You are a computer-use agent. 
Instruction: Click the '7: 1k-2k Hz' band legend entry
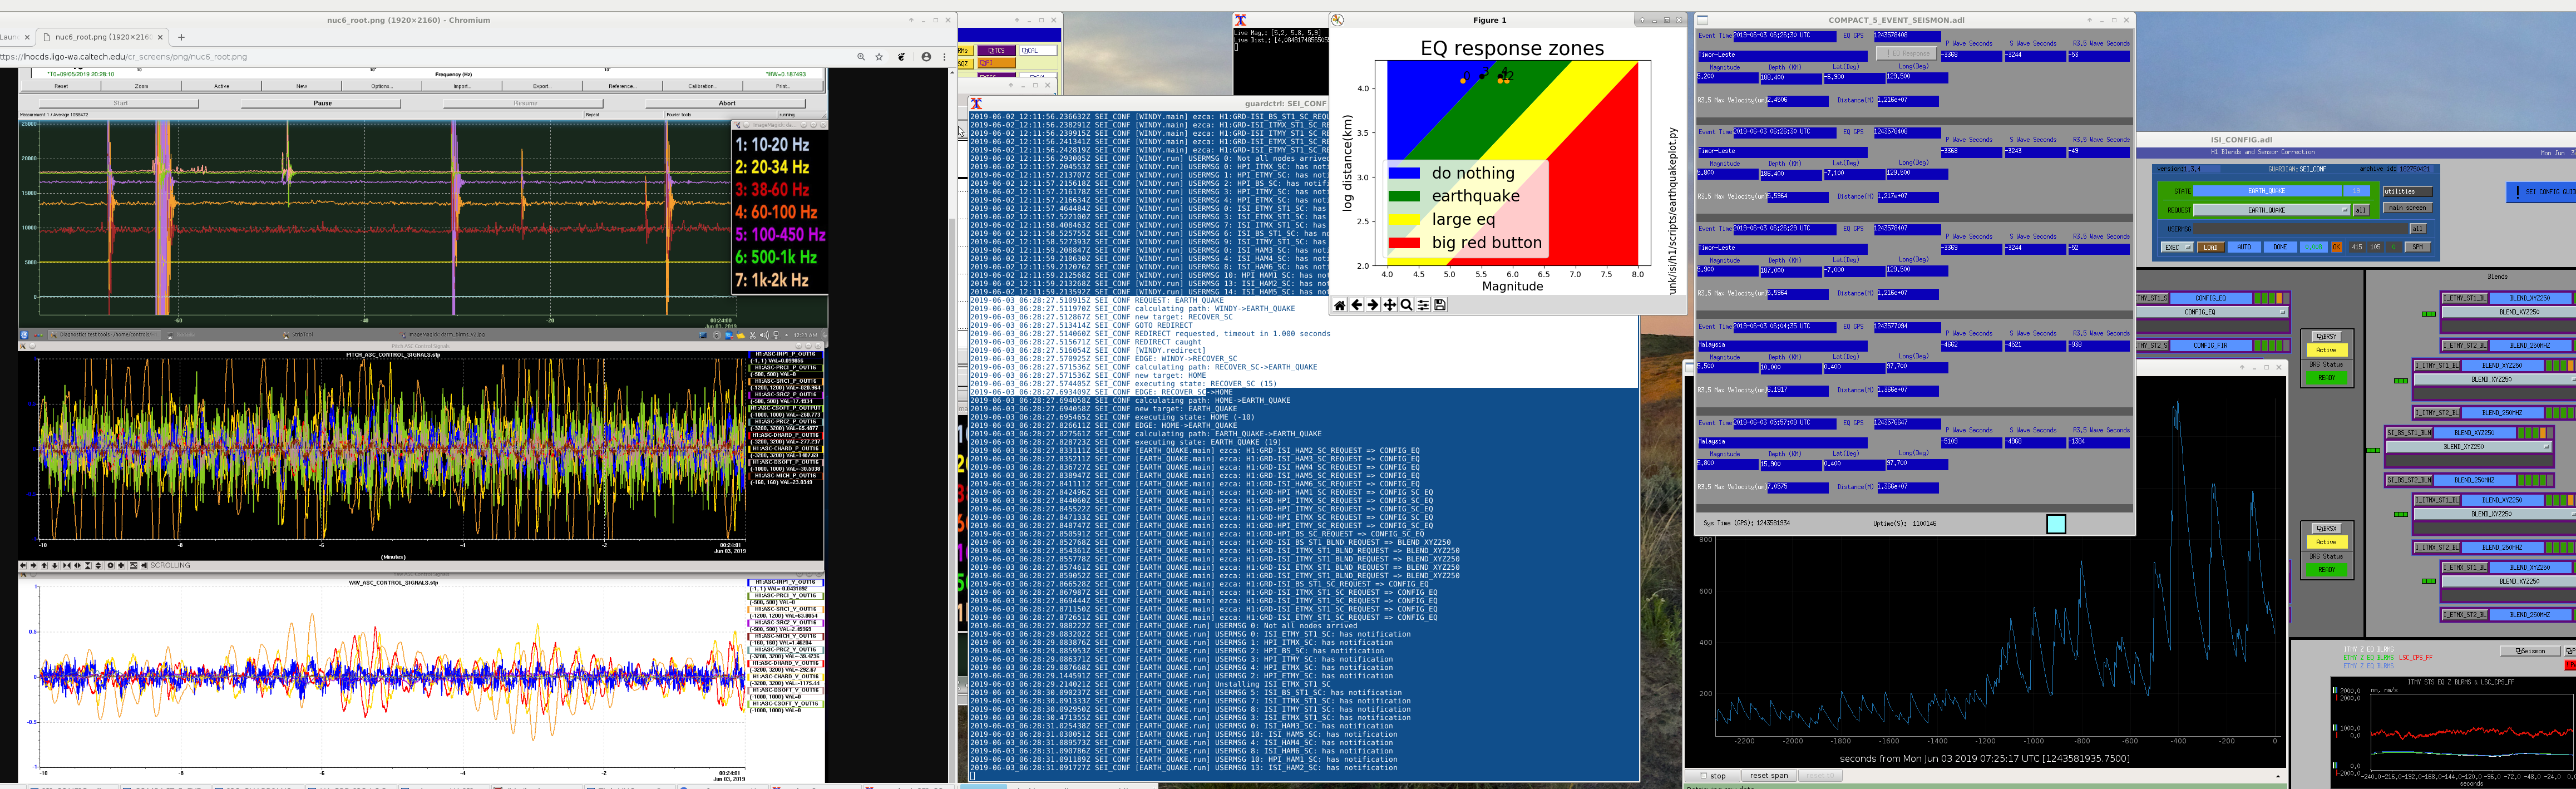pyautogui.click(x=772, y=281)
